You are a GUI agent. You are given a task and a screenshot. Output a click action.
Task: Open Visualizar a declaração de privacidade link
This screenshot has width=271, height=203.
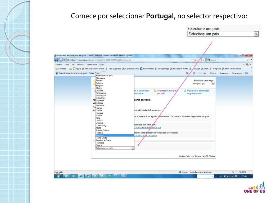(197, 92)
